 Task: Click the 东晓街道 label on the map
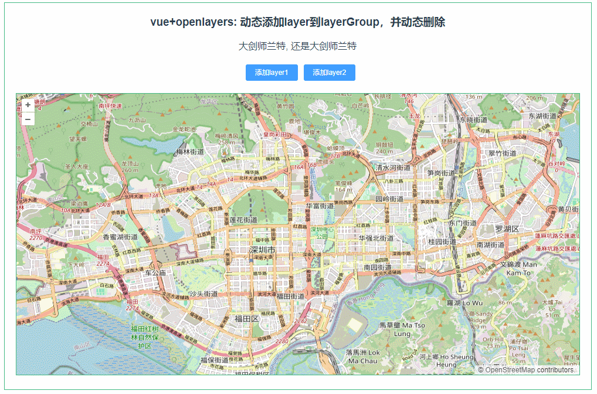[x=473, y=119]
